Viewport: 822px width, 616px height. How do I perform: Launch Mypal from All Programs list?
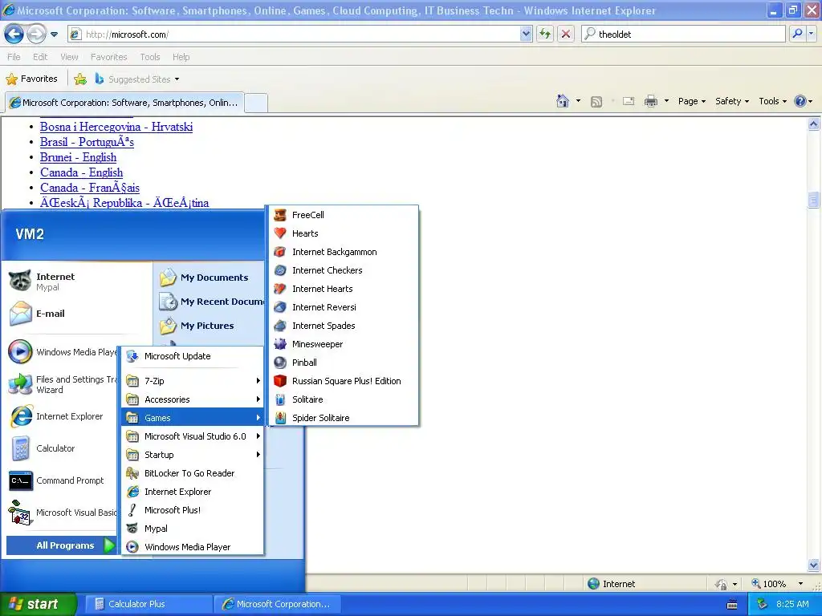click(193, 529)
